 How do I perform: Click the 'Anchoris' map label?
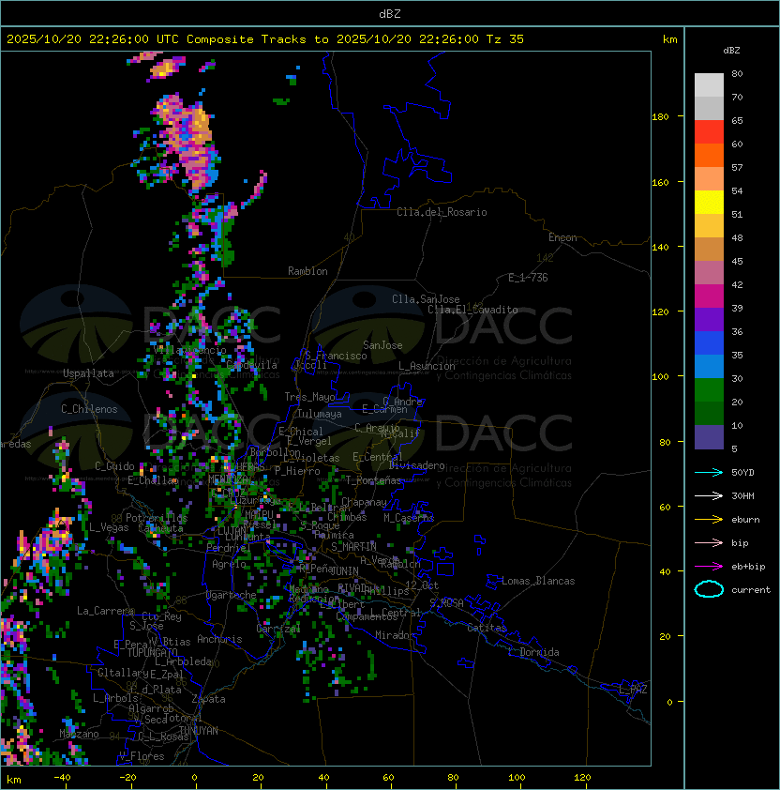click(219, 639)
